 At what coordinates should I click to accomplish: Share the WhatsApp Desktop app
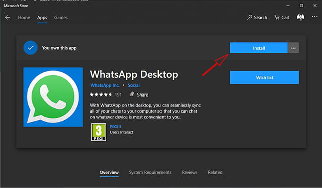click(x=139, y=95)
